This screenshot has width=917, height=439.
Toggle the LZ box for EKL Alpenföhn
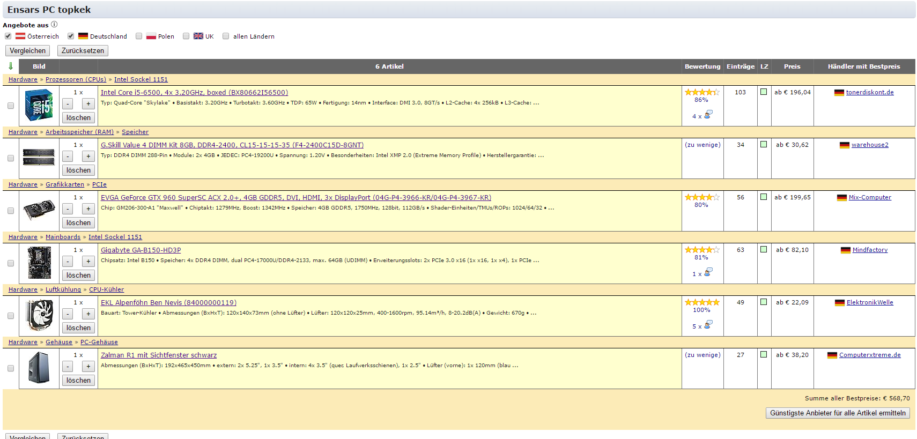pos(764,302)
